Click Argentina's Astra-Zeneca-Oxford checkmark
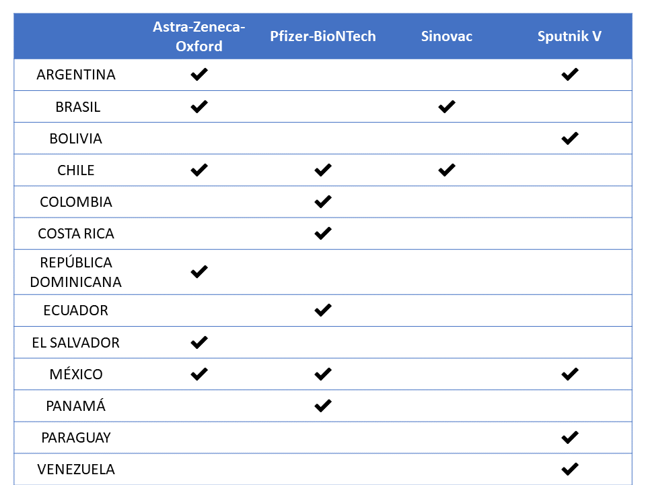 click(x=199, y=74)
